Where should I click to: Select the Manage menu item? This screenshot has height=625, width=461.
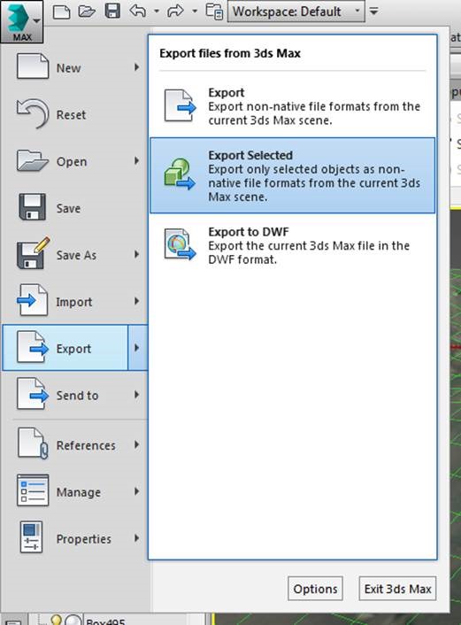(x=74, y=491)
